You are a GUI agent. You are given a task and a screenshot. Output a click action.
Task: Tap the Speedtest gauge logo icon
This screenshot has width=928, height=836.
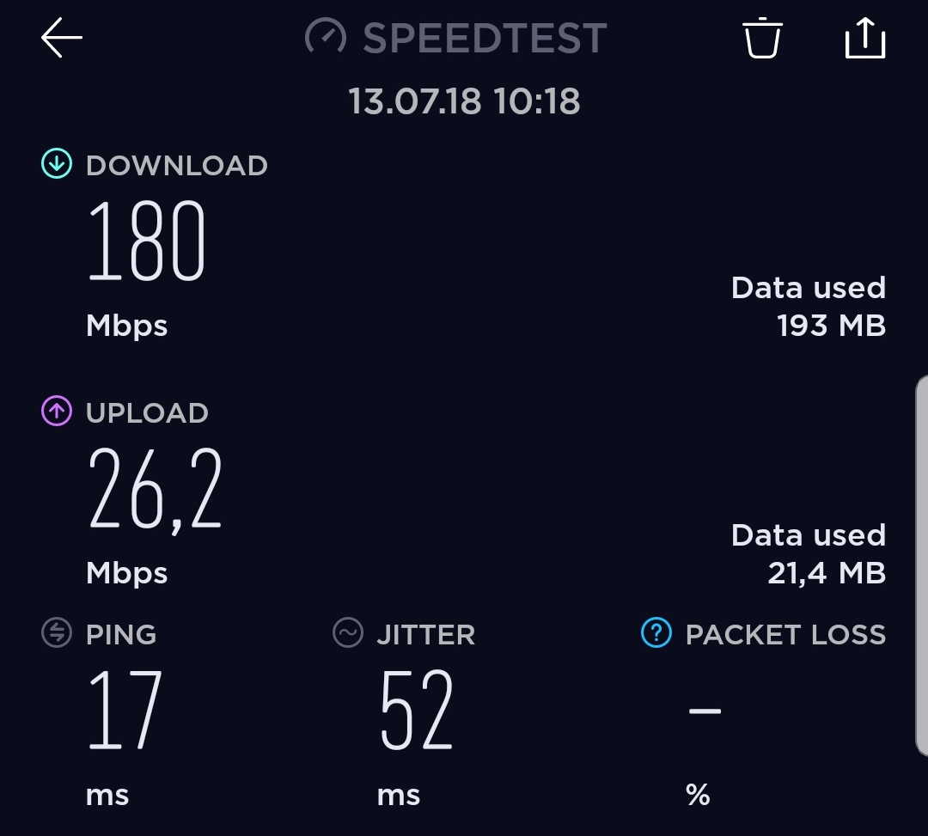coord(326,37)
